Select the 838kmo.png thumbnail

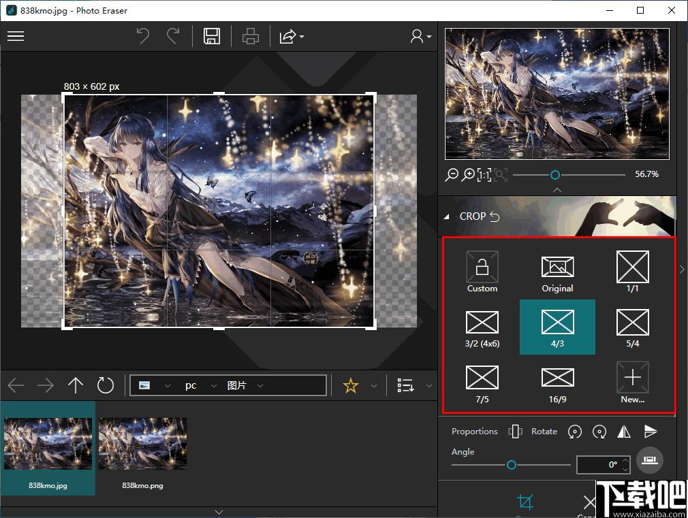point(142,449)
